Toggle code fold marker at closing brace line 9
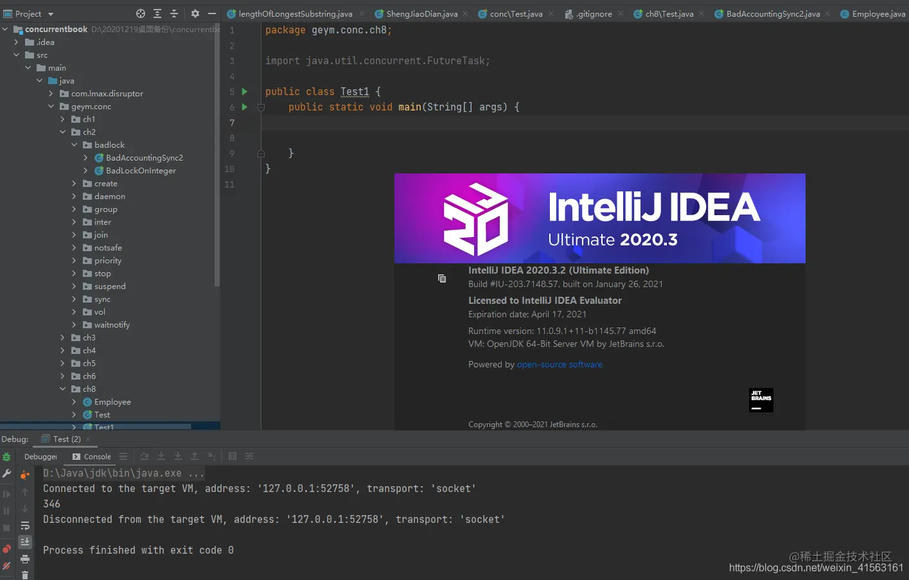909x580 pixels. pos(261,154)
